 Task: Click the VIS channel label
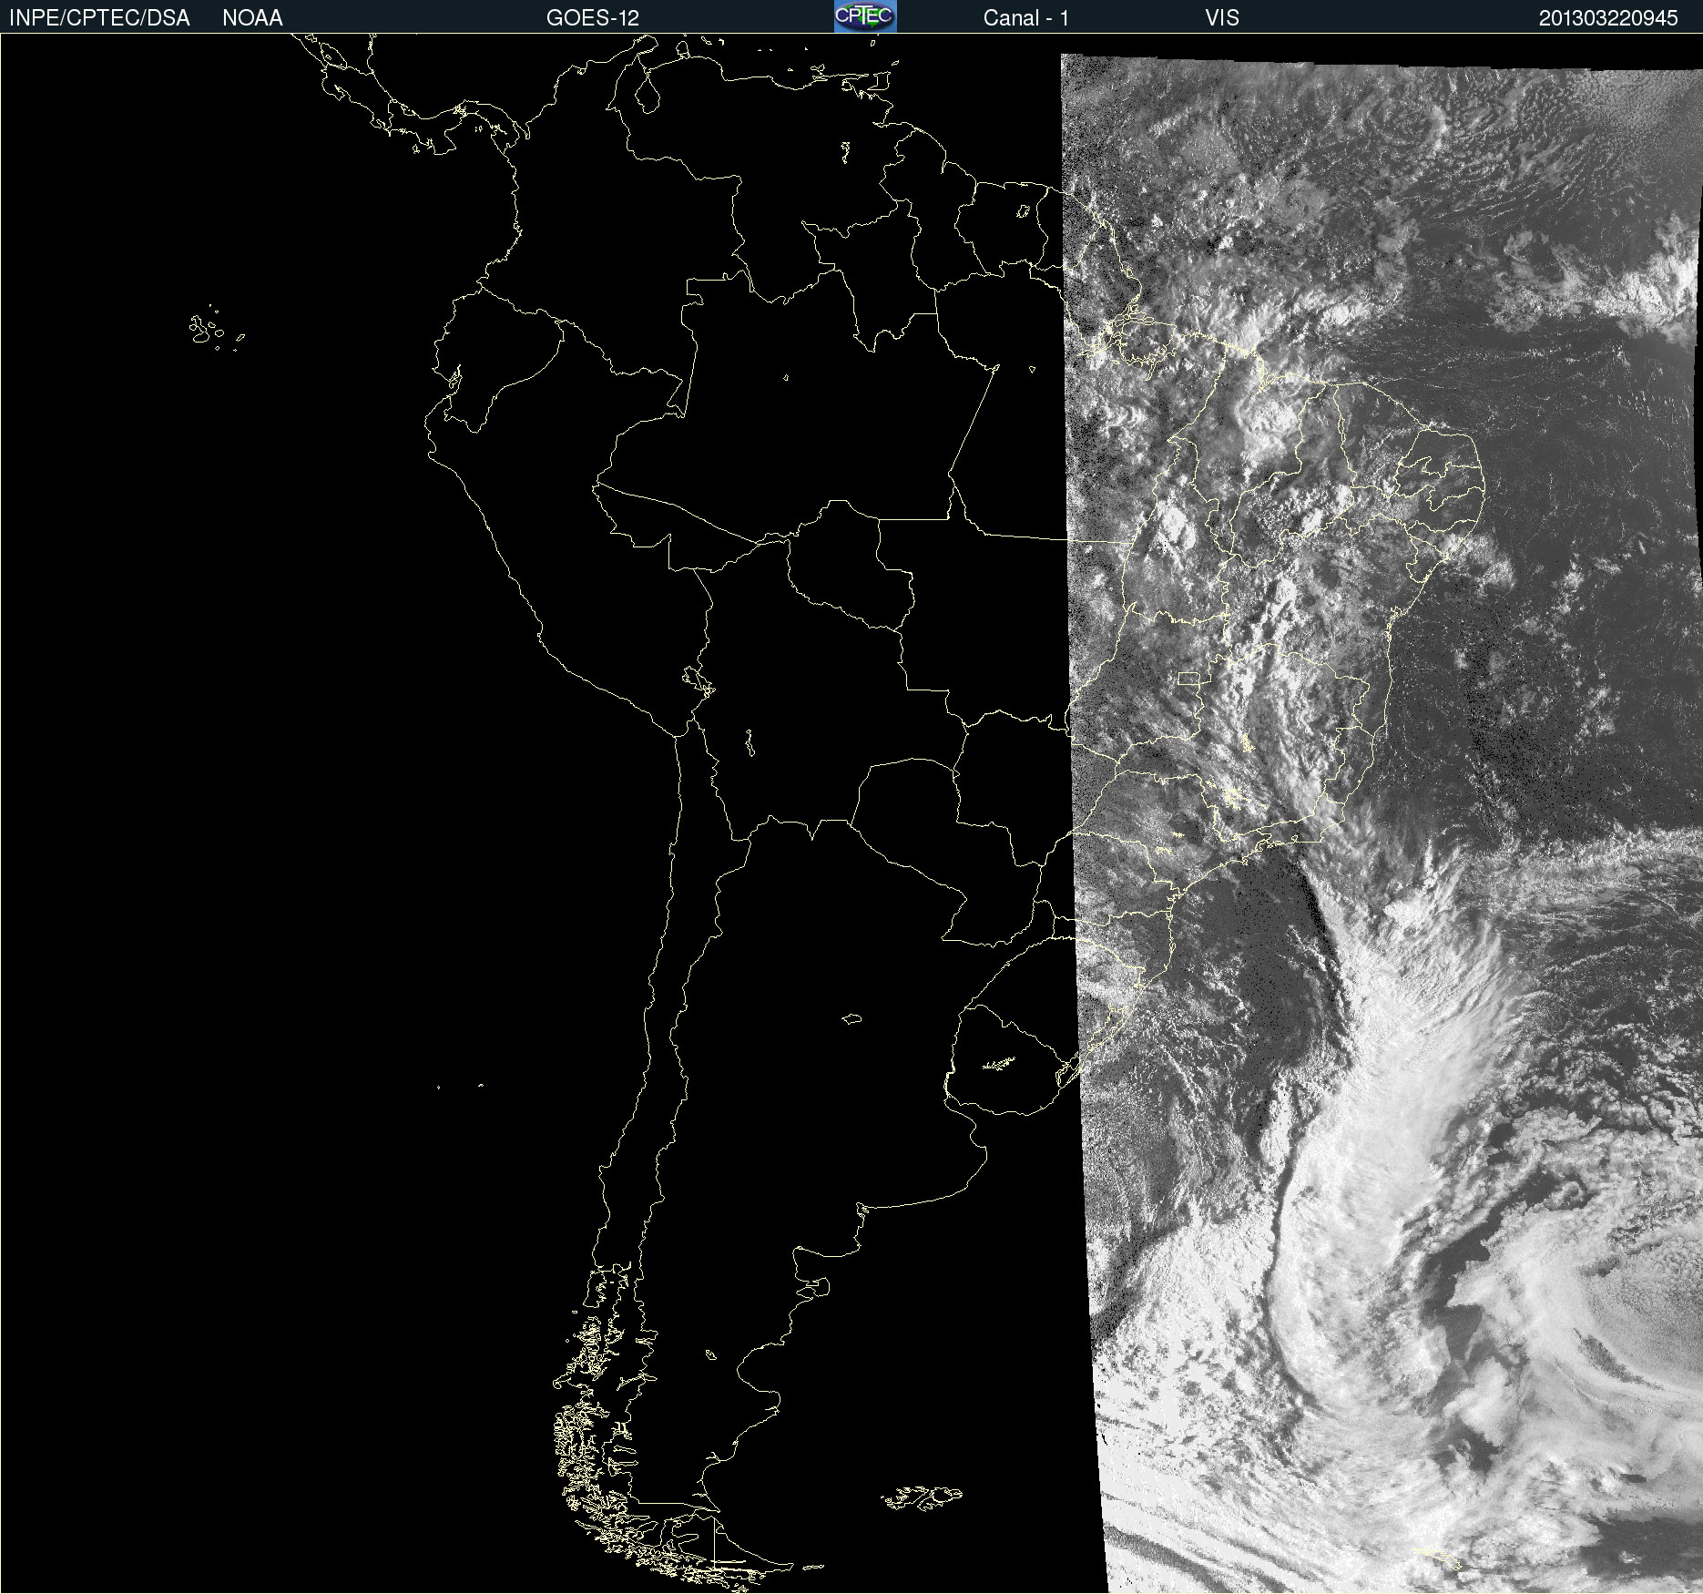click(1222, 18)
